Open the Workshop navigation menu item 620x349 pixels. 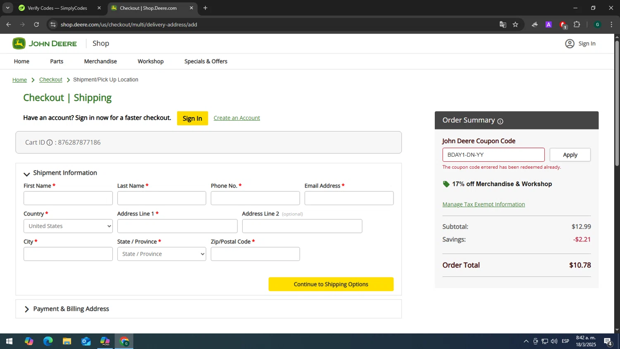[x=150, y=61]
